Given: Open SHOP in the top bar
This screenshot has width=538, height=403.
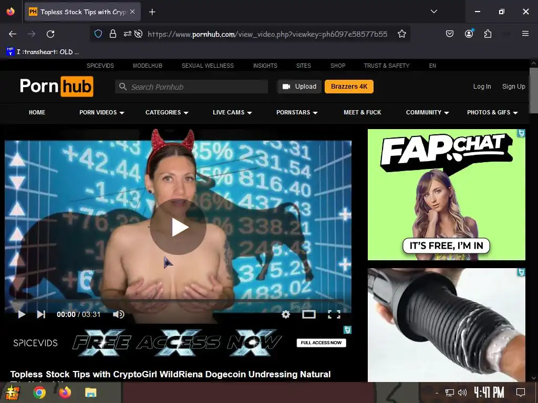Looking at the screenshot, I should pos(338,66).
